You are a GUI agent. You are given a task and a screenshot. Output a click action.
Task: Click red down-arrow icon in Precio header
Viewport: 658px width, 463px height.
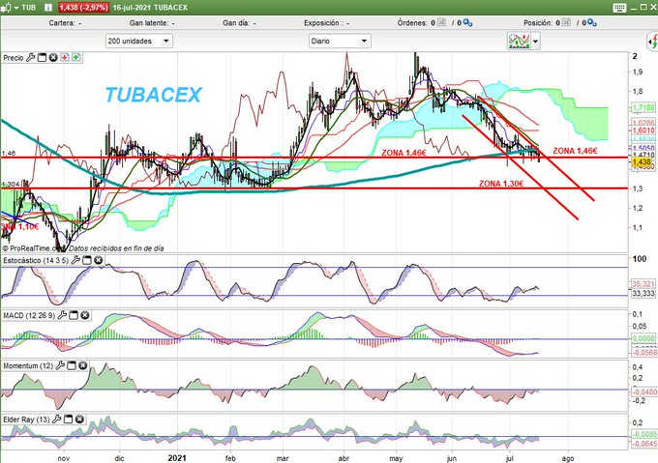click(x=65, y=58)
